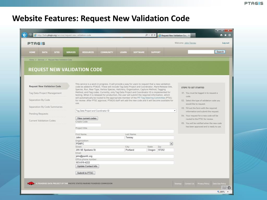Select Request New Validation Code sidebar item
267x200 pixels.
45,86
